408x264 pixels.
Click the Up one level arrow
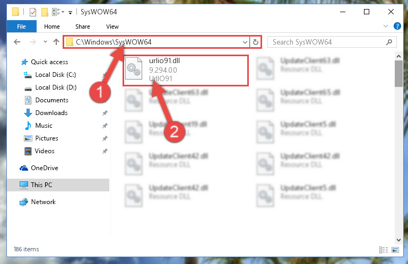coord(56,42)
